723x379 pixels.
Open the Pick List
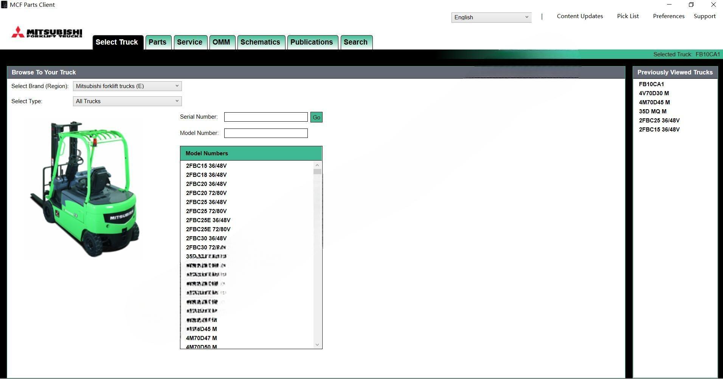point(628,16)
